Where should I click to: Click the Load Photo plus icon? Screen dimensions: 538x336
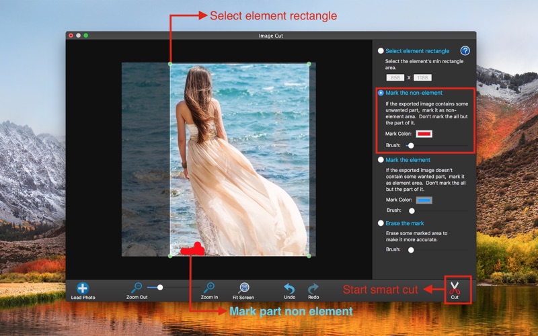pos(83,288)
